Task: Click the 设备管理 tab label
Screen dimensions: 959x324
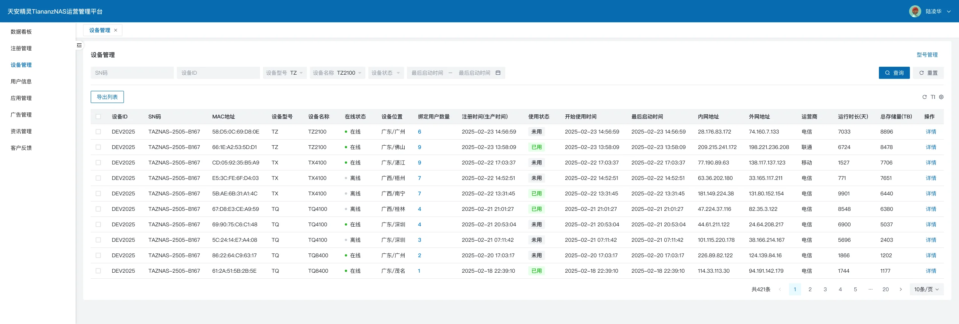Action: (x=100, y=30)
